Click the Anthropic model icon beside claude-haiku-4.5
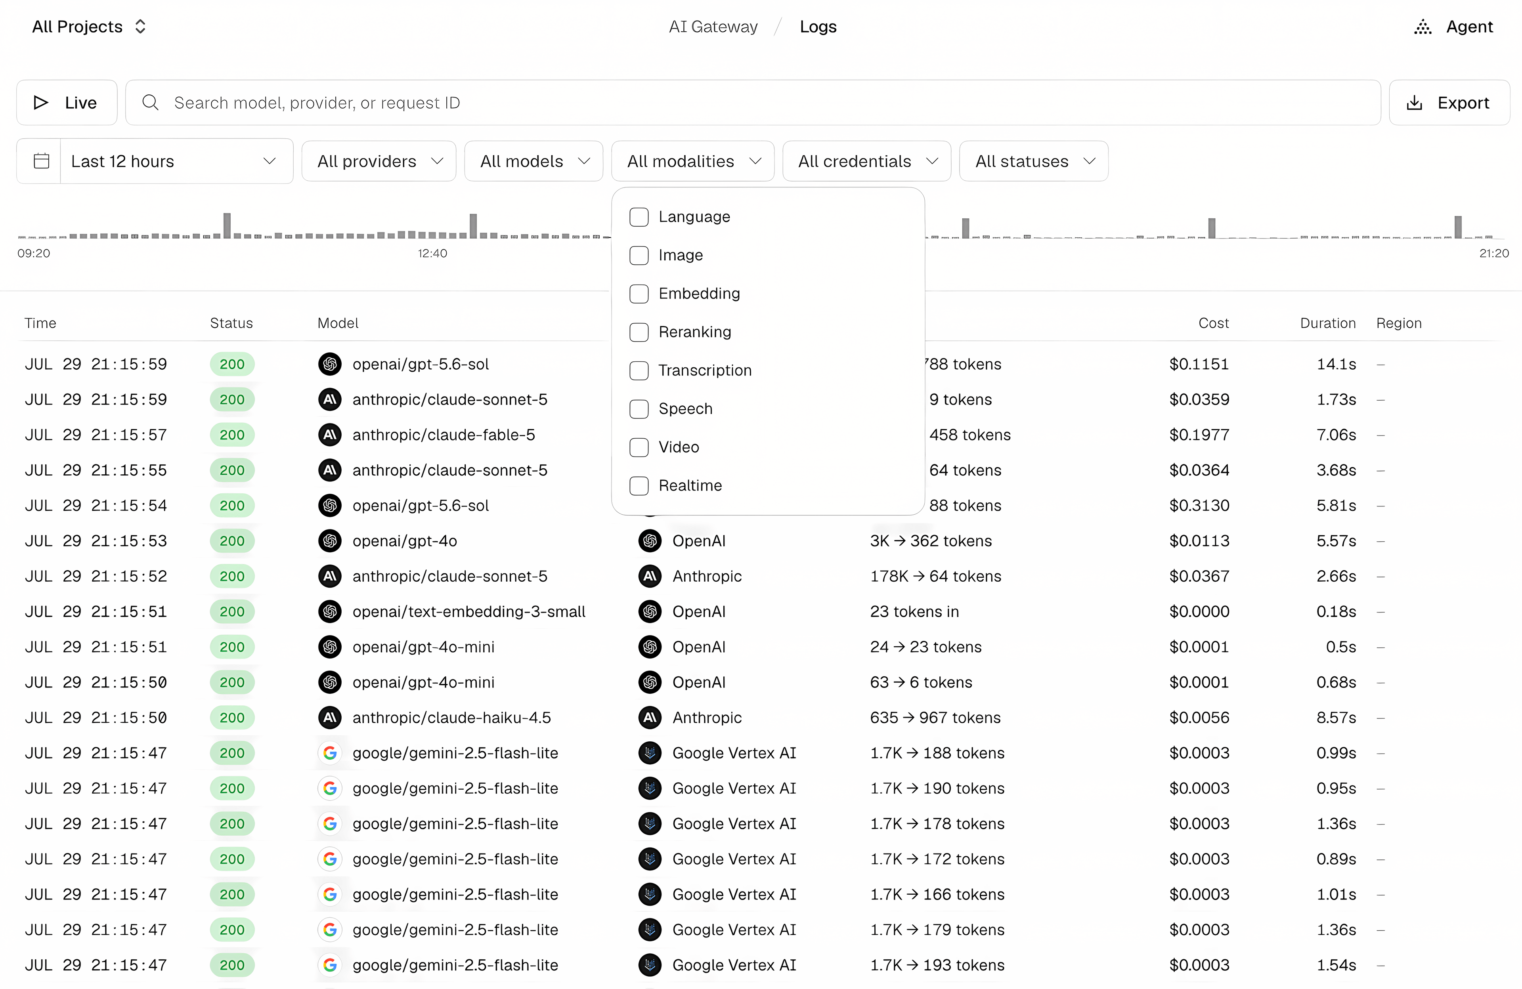 point(330,718)
